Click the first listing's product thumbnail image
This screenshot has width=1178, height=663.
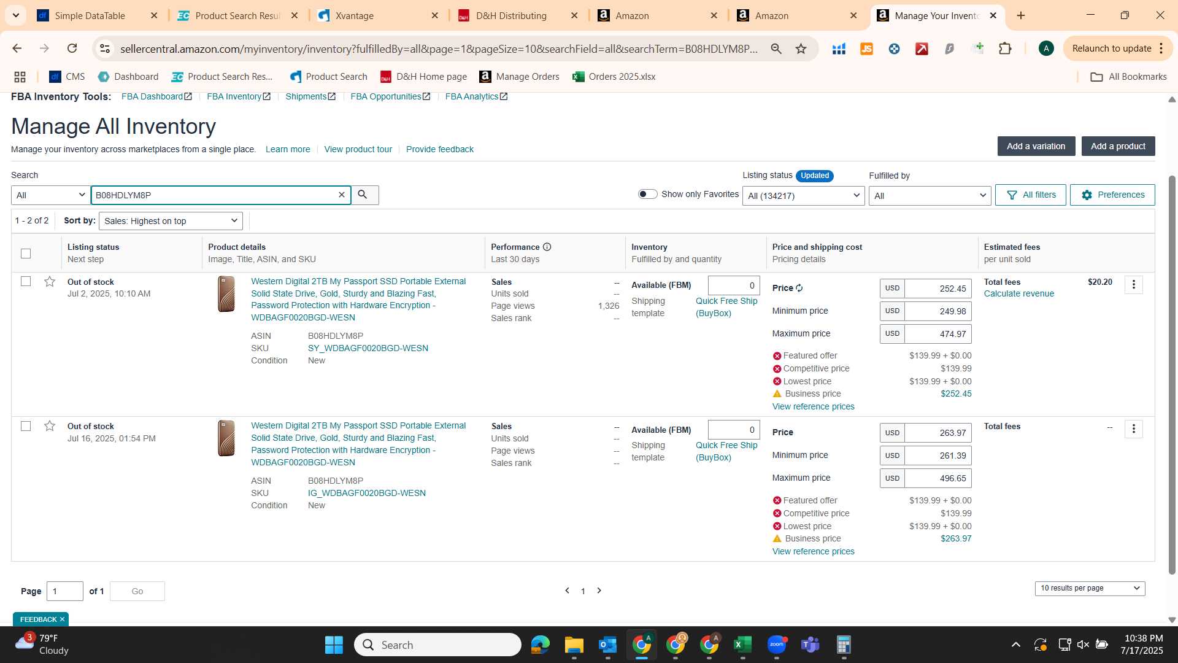[x=226, y=294]
